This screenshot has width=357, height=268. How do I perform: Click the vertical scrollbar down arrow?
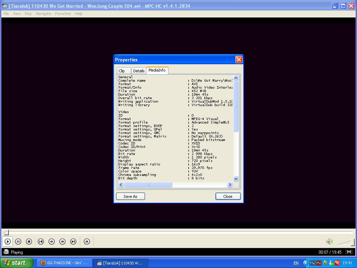(236, 179)
